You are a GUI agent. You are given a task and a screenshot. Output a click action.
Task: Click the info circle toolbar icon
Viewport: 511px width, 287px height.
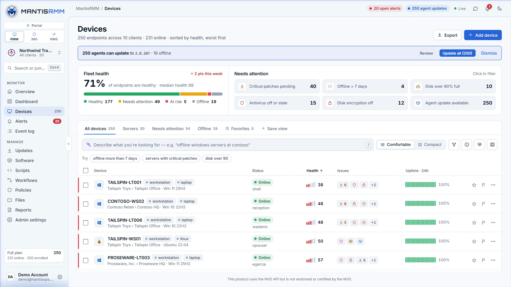tap(467, 145)
